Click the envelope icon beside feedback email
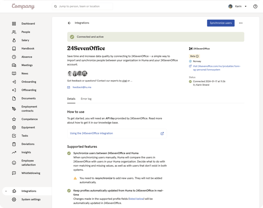This screenshot has height=208, width=263. click(69, 87)
